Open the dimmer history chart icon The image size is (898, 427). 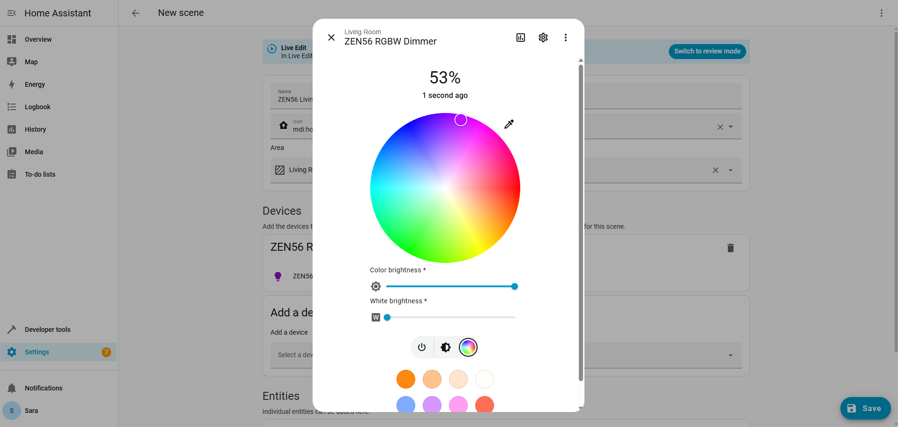tap(521, 37)
